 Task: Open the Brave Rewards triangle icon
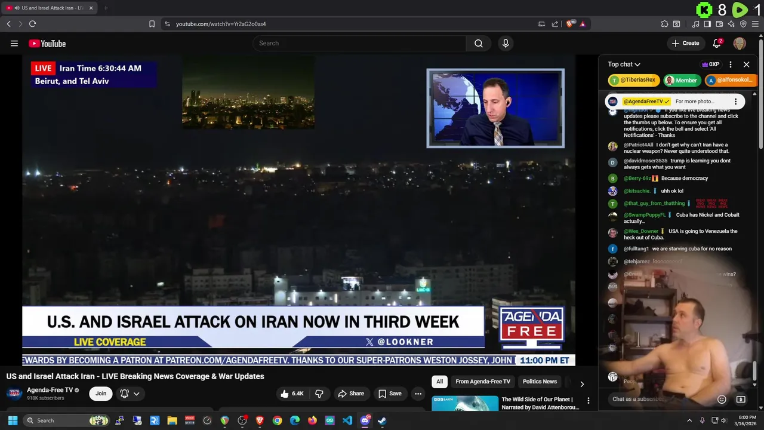click(583, 24)
